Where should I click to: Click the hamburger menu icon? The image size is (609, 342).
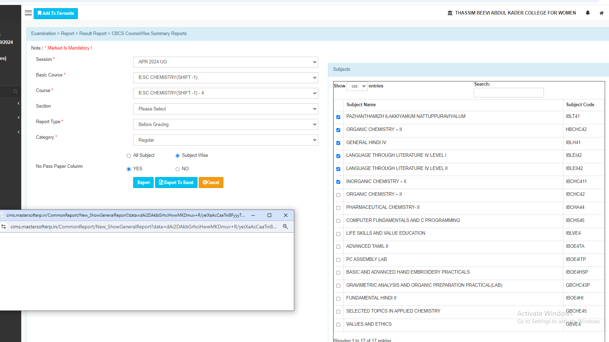[x=28, y=13]
